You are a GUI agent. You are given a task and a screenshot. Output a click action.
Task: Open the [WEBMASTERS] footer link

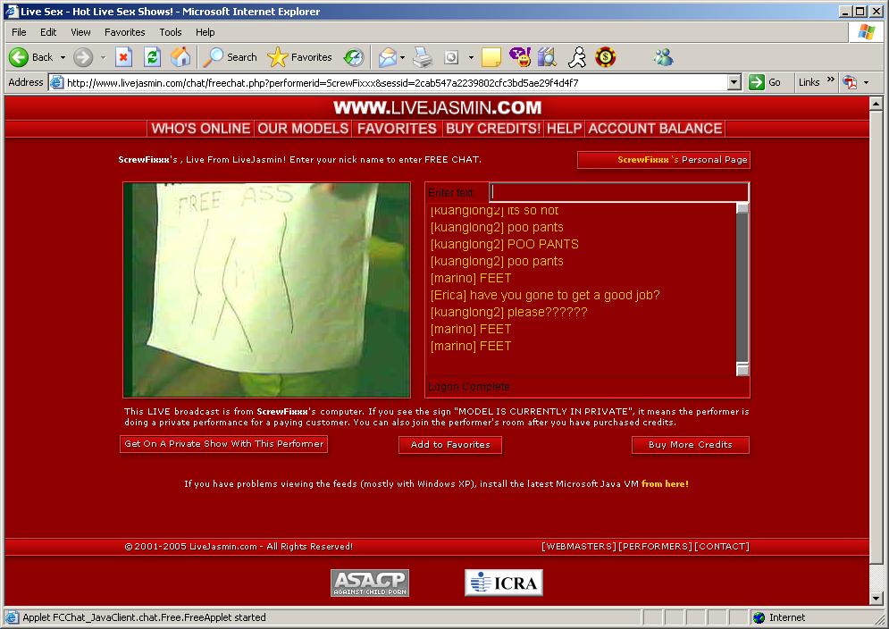[x=579, y=546]
